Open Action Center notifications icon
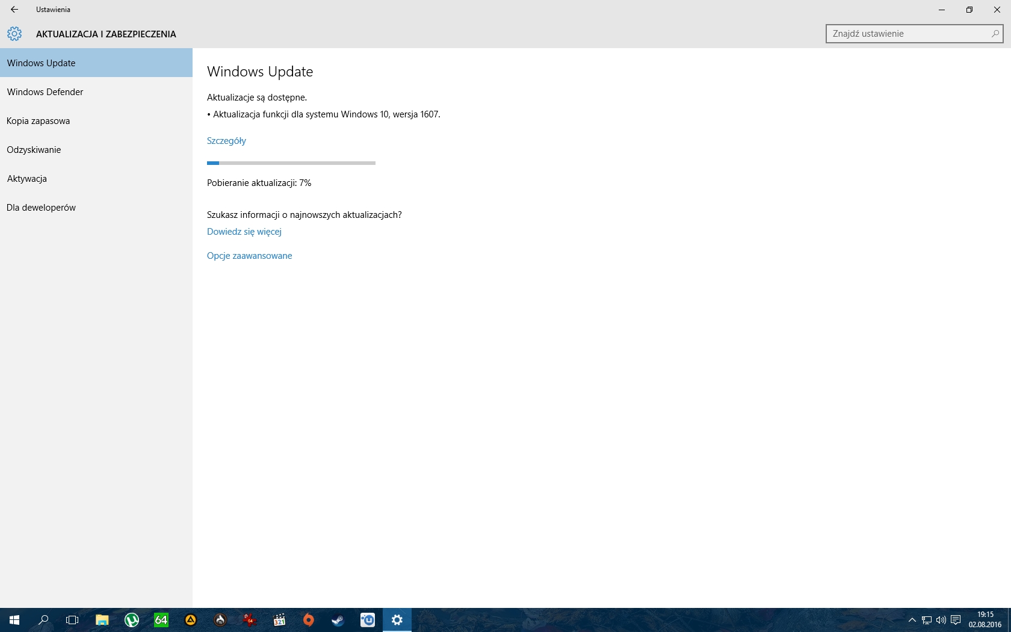 tap(956, 620)
